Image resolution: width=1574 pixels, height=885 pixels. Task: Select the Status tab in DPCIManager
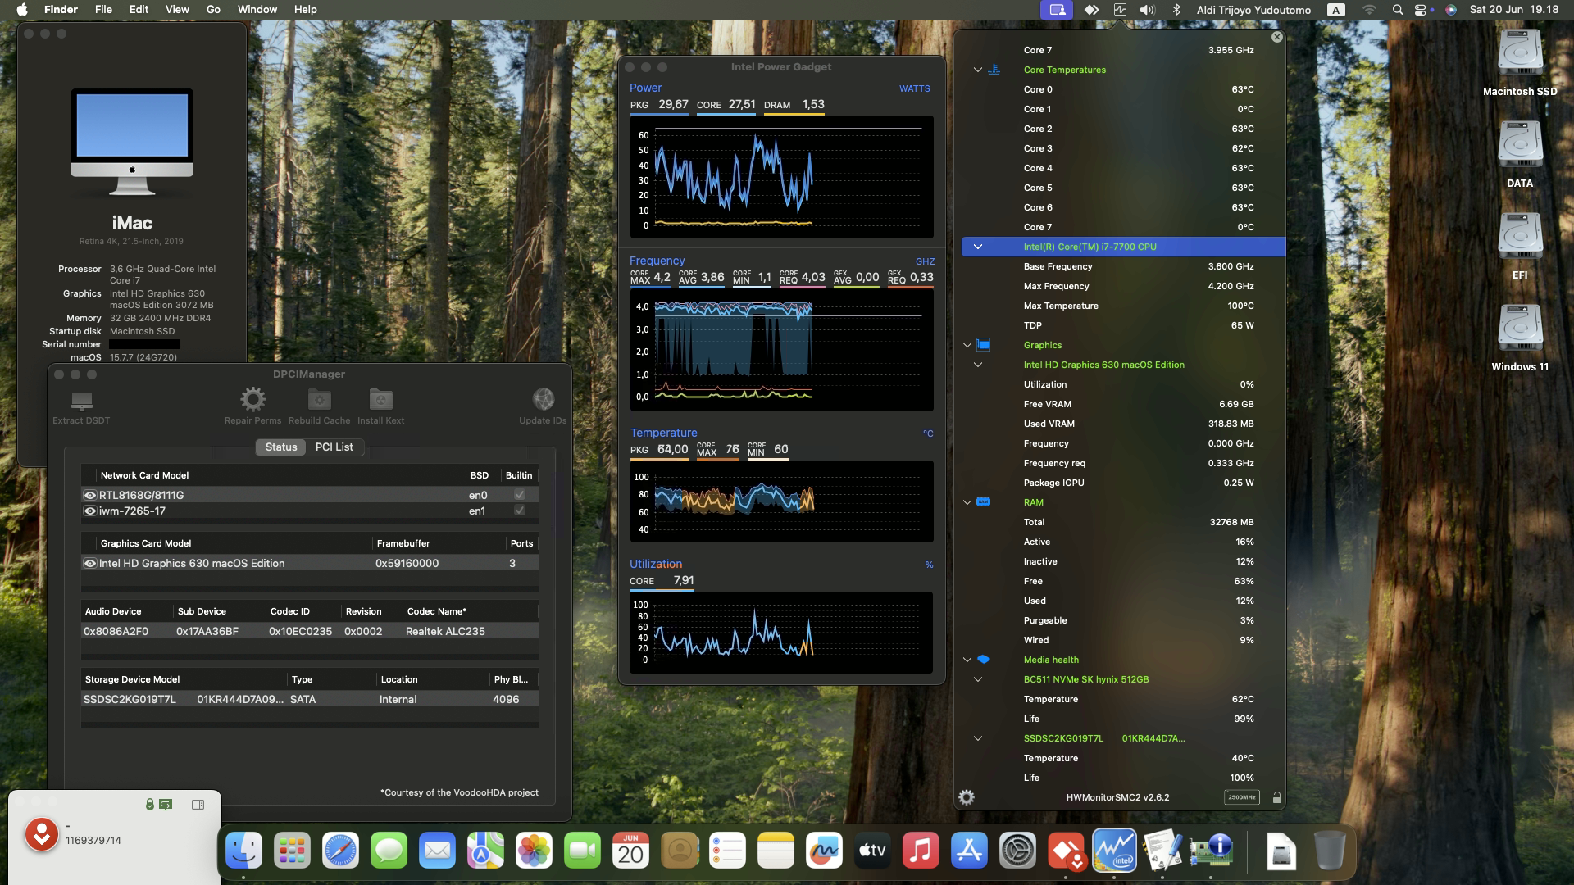(281, 447)
